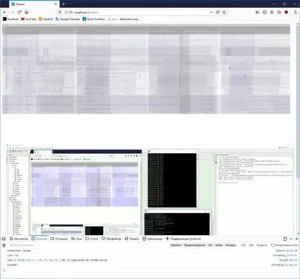This screenshot has width=300, height=279.
Task: Switch to the Отладчик devtools tab
Action: click(59, 239)
